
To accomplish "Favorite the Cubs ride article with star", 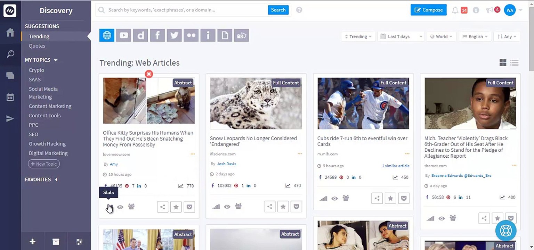I will tap(390, 198).
